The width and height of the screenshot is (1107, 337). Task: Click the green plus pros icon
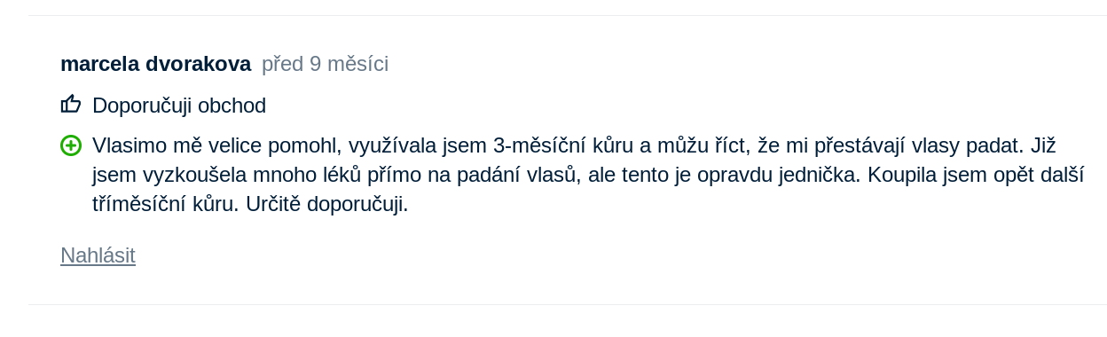click(x=71, y=145)
